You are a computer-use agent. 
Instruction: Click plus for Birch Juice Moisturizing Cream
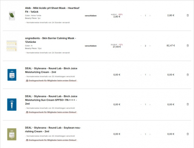(150, 75)
